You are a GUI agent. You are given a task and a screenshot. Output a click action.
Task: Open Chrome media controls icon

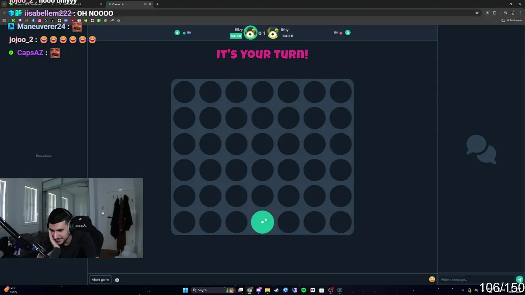click(505, 13)
